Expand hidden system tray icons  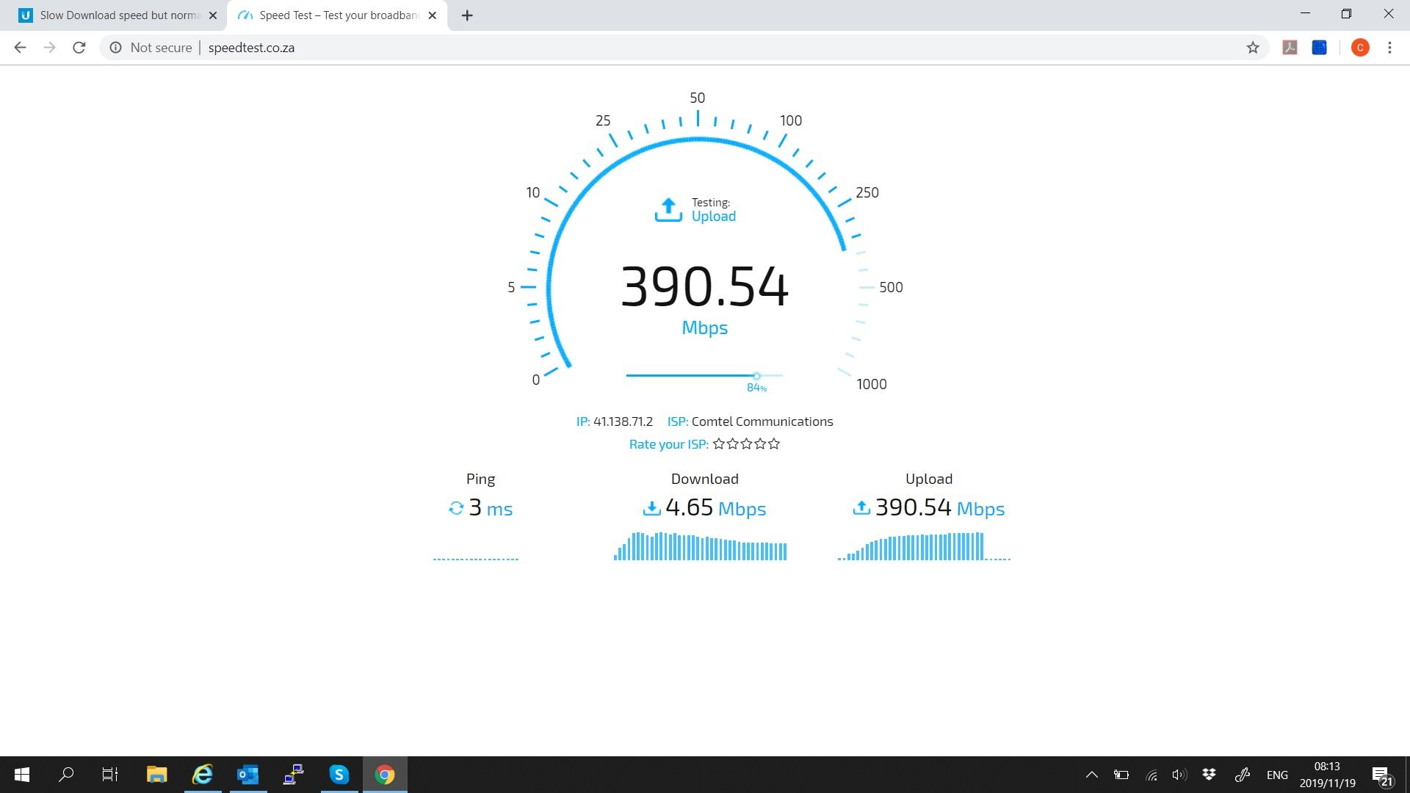pos(1092,775)
